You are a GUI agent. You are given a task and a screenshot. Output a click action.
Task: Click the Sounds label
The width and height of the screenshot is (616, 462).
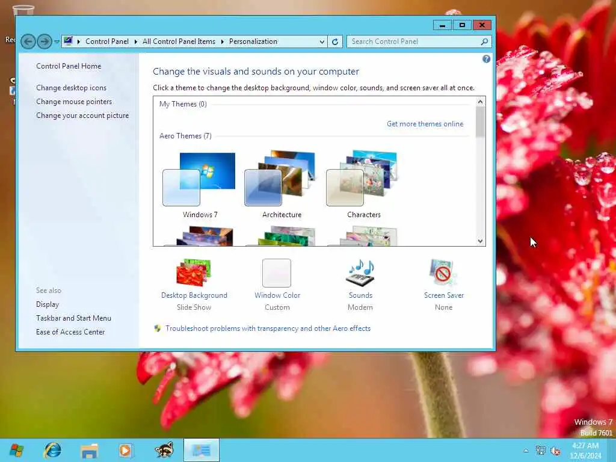click(360, 295)
